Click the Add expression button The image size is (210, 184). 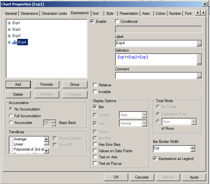[18, 84]
